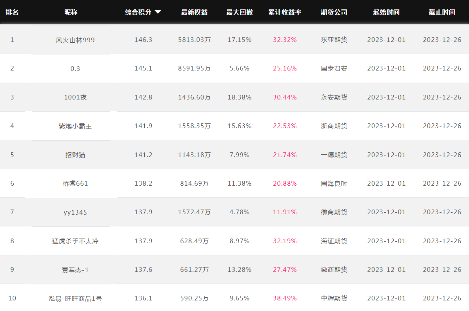Select score 142.8

coord(143,98)
